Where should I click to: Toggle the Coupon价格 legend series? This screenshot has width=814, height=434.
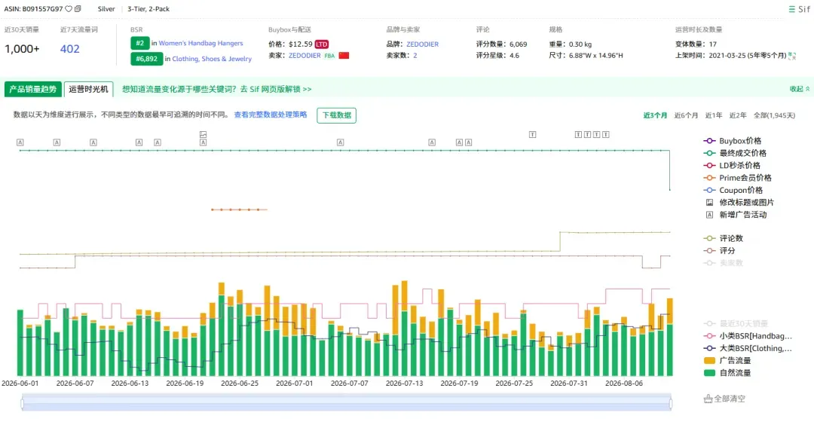(x=733, y=190)
